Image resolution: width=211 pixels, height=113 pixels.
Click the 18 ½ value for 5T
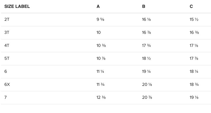click(x=147, y=59)
